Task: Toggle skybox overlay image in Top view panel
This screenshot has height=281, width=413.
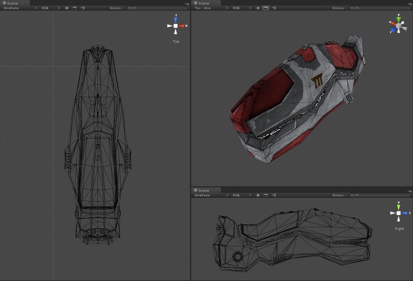Action: 74,8
